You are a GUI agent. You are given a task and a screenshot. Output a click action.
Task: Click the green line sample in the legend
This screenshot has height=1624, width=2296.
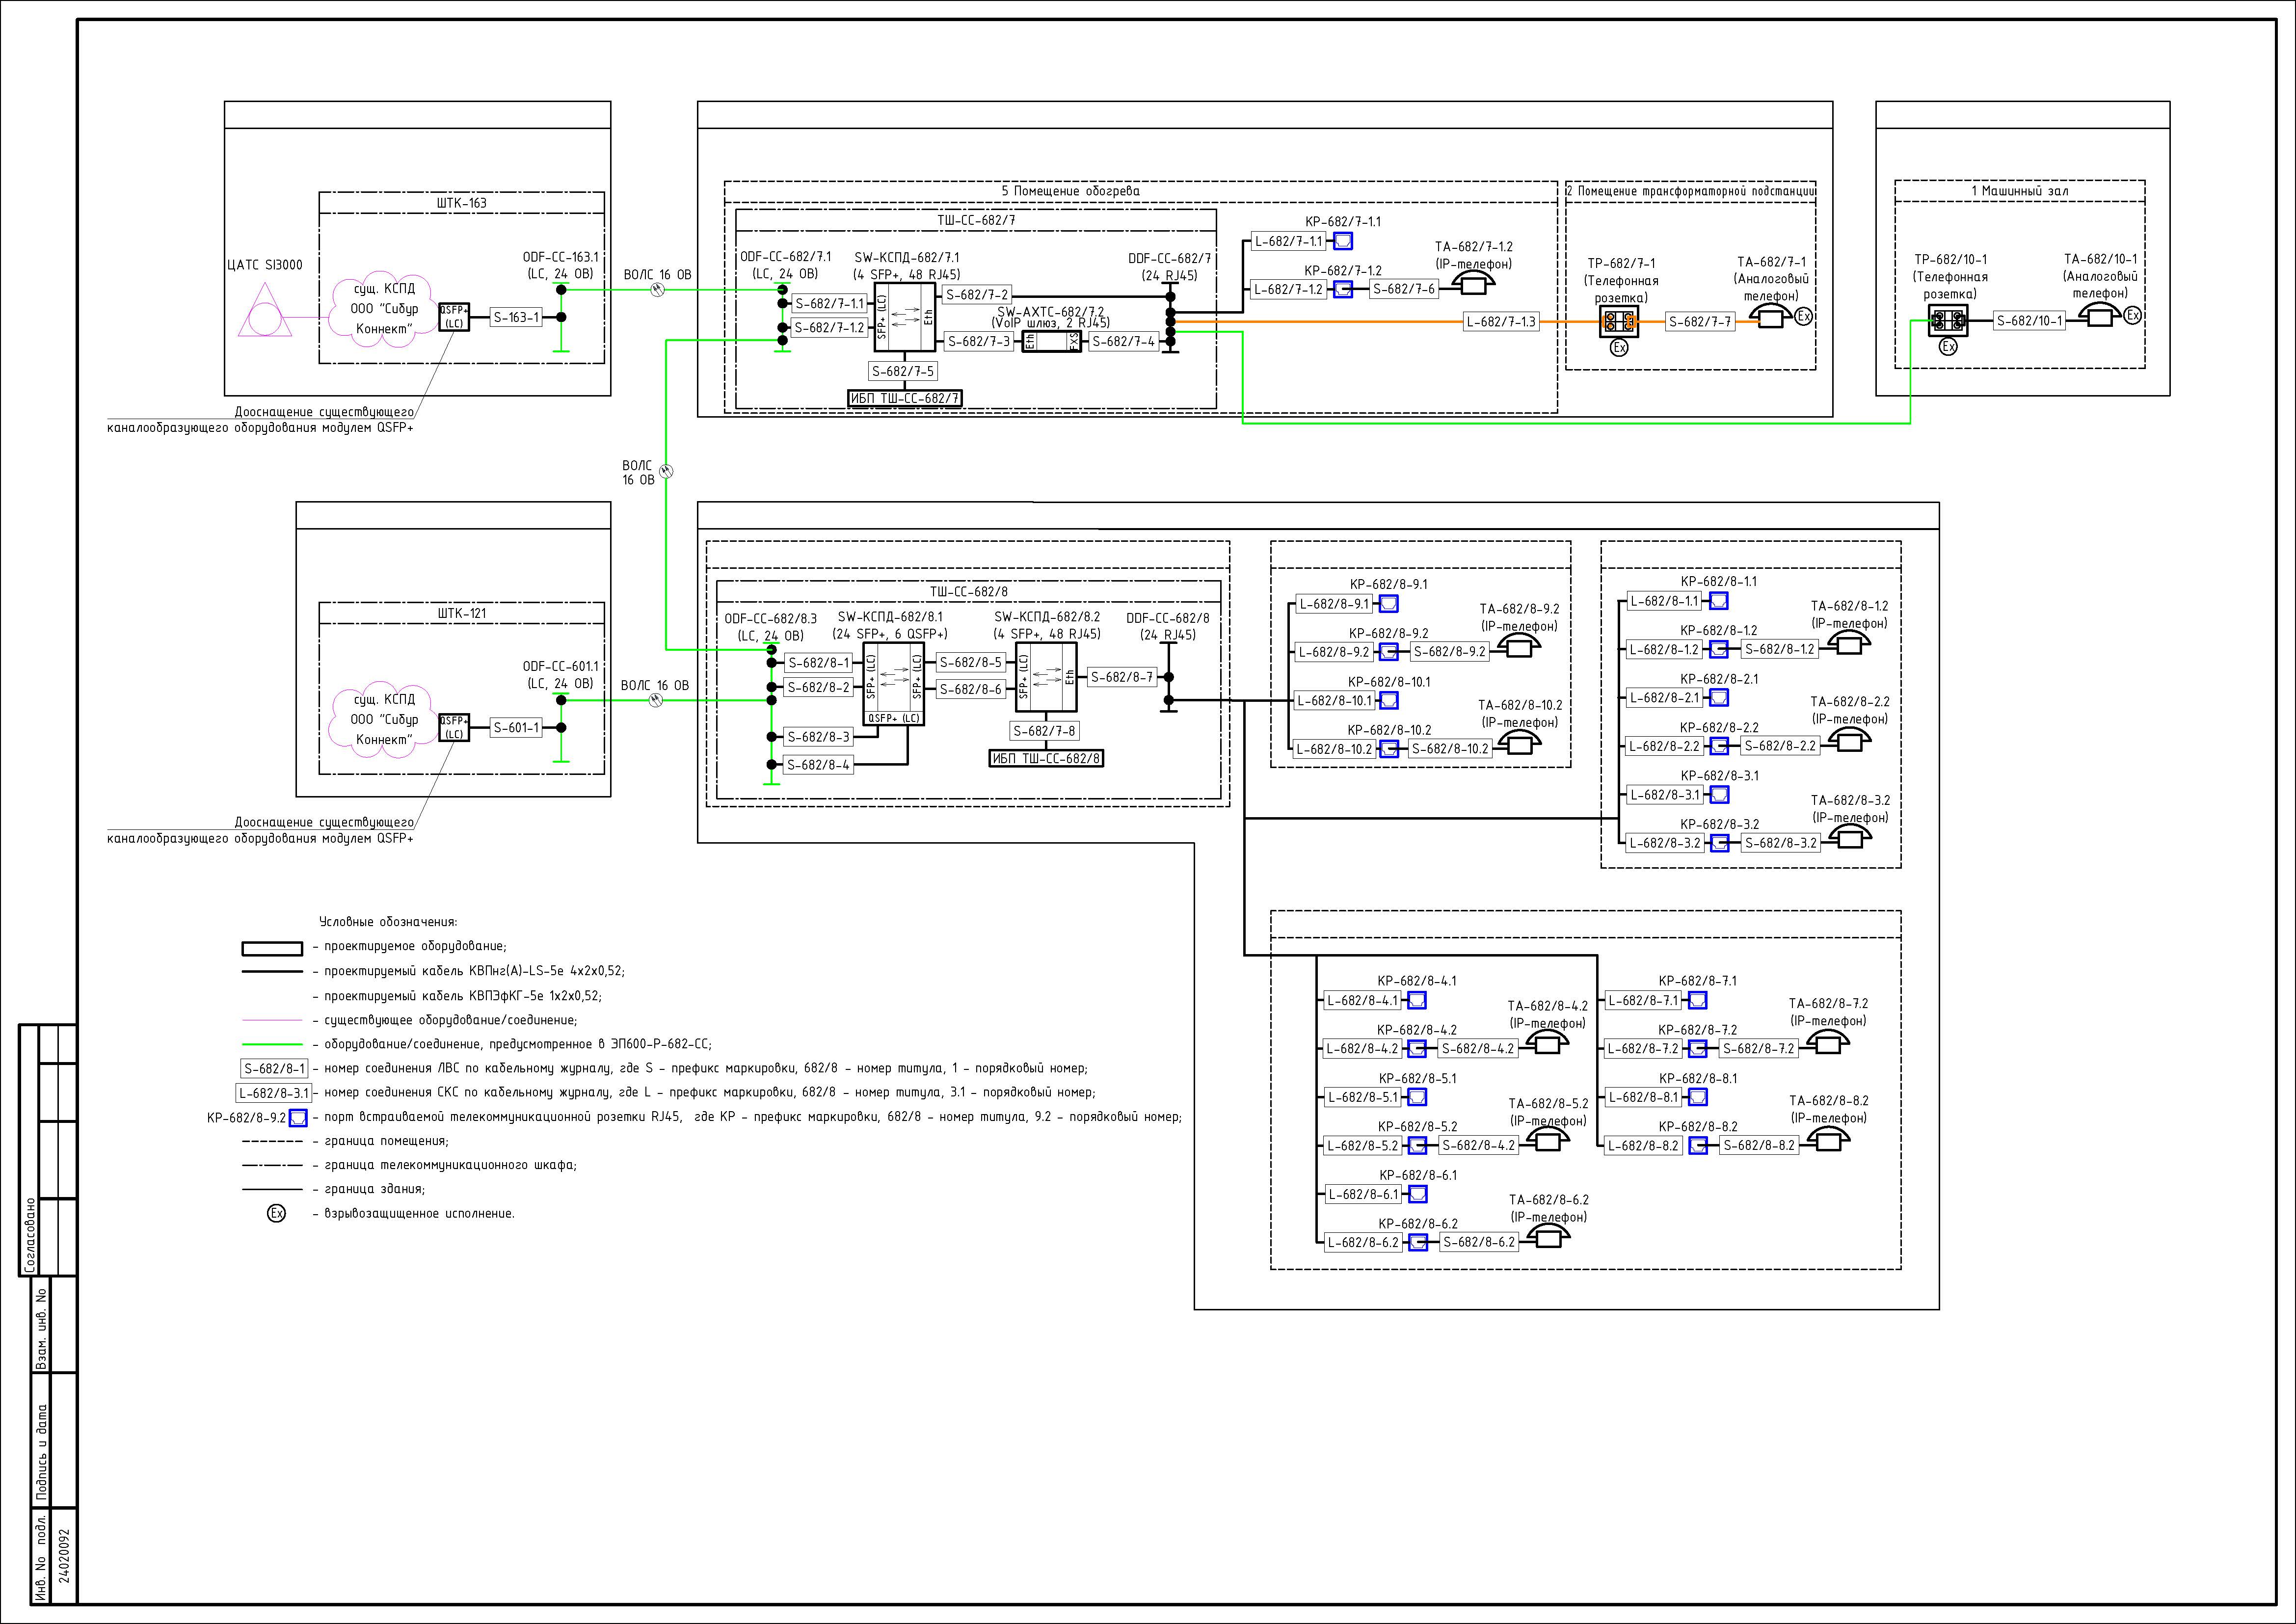coord(272,1044)
